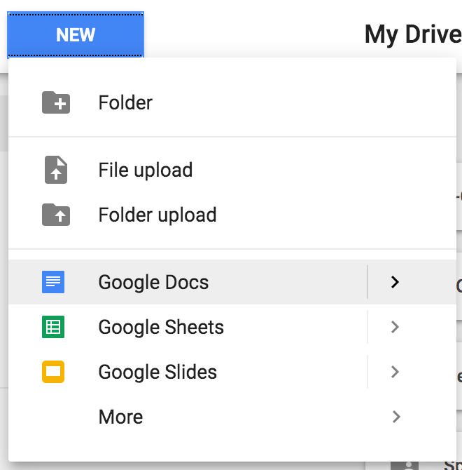Expand the Google Slides submenu chevron
This screenshot has height=470, width=462.
395,372
